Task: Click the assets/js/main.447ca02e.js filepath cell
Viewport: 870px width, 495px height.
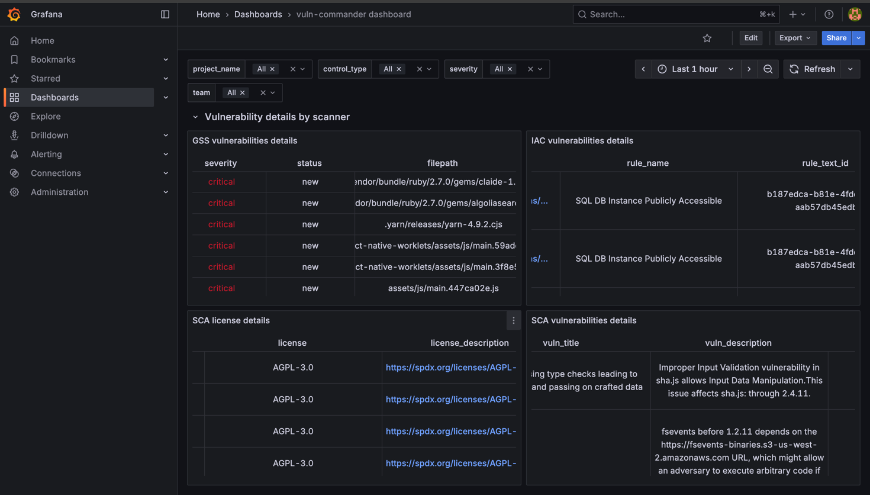Action: click(x=443, y=288)
